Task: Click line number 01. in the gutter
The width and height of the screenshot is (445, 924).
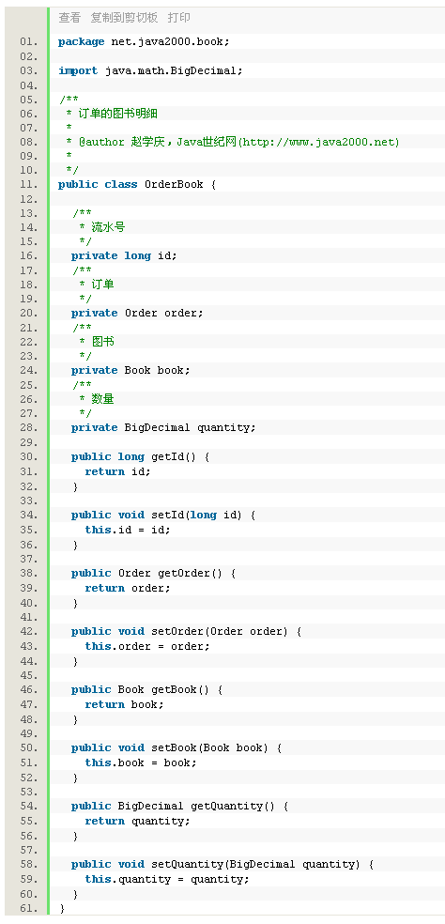Action: coord(28,42)
